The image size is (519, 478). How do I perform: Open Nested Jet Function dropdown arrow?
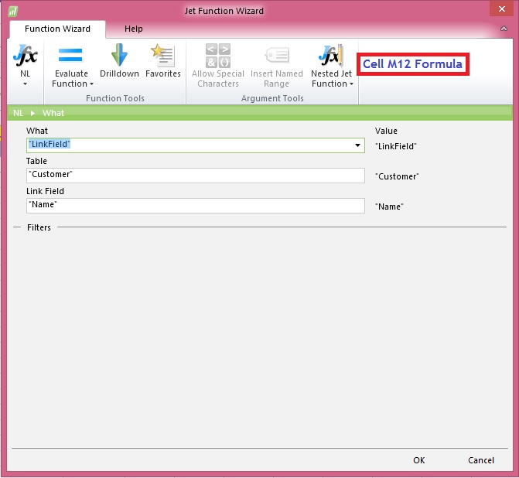351,84
